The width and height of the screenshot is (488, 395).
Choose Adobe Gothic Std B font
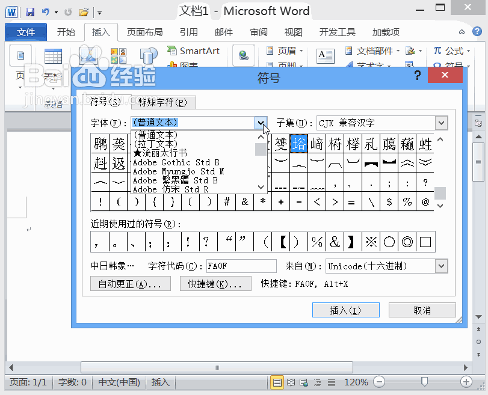(176, 162)
